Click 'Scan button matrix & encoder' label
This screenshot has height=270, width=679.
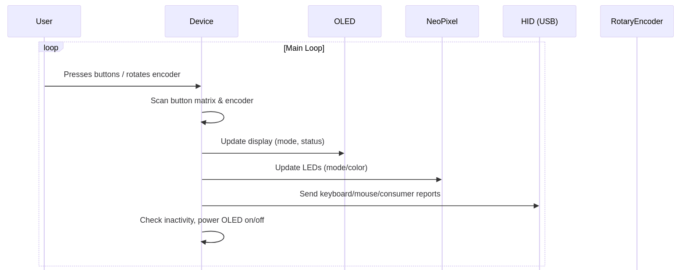point(202,101)
